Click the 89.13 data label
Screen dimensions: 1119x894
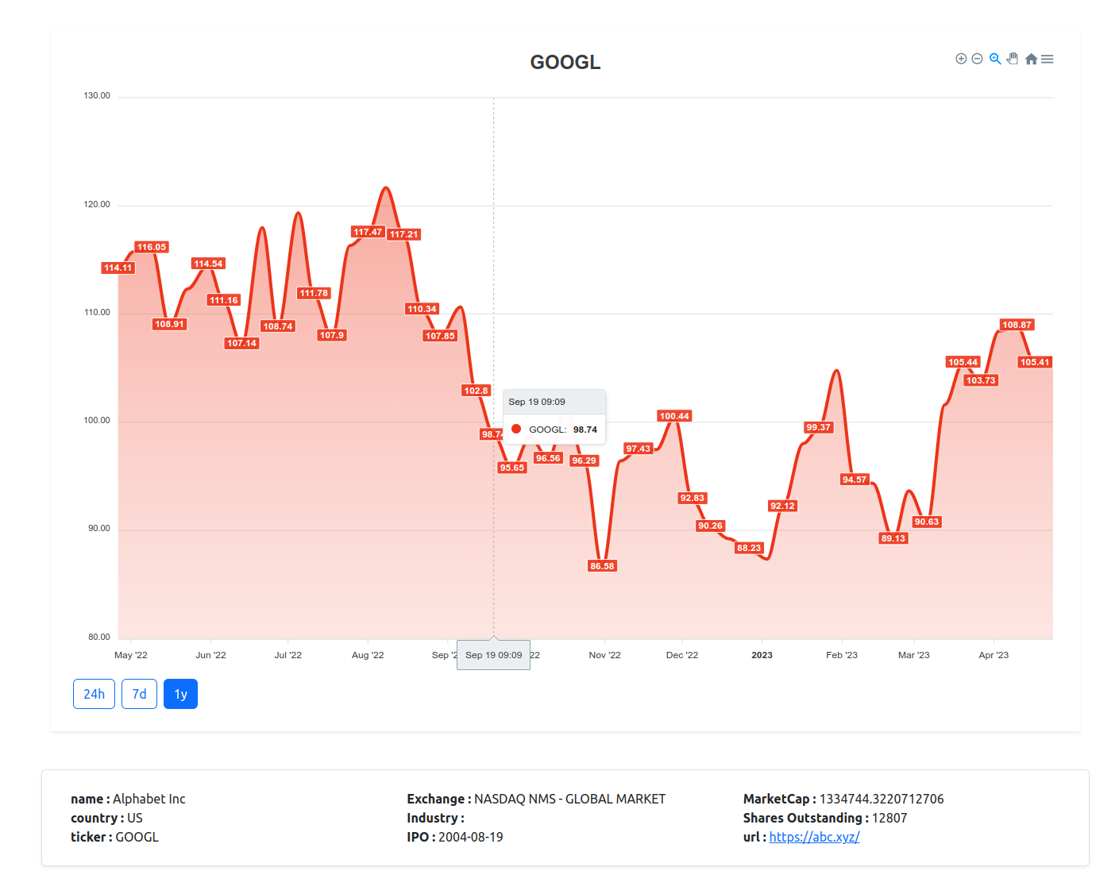pos(893,538)
